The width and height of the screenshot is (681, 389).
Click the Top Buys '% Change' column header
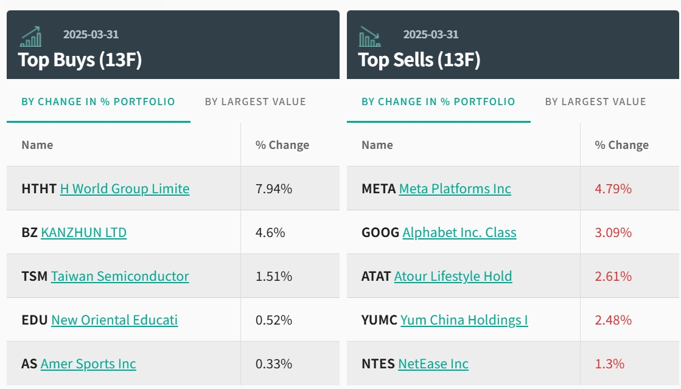tap(282, 145)
